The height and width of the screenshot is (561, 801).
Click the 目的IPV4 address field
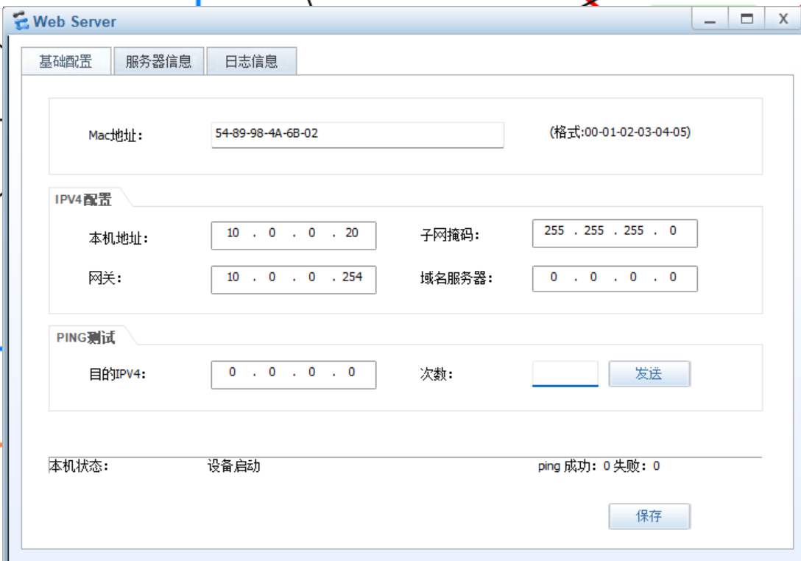293,375
